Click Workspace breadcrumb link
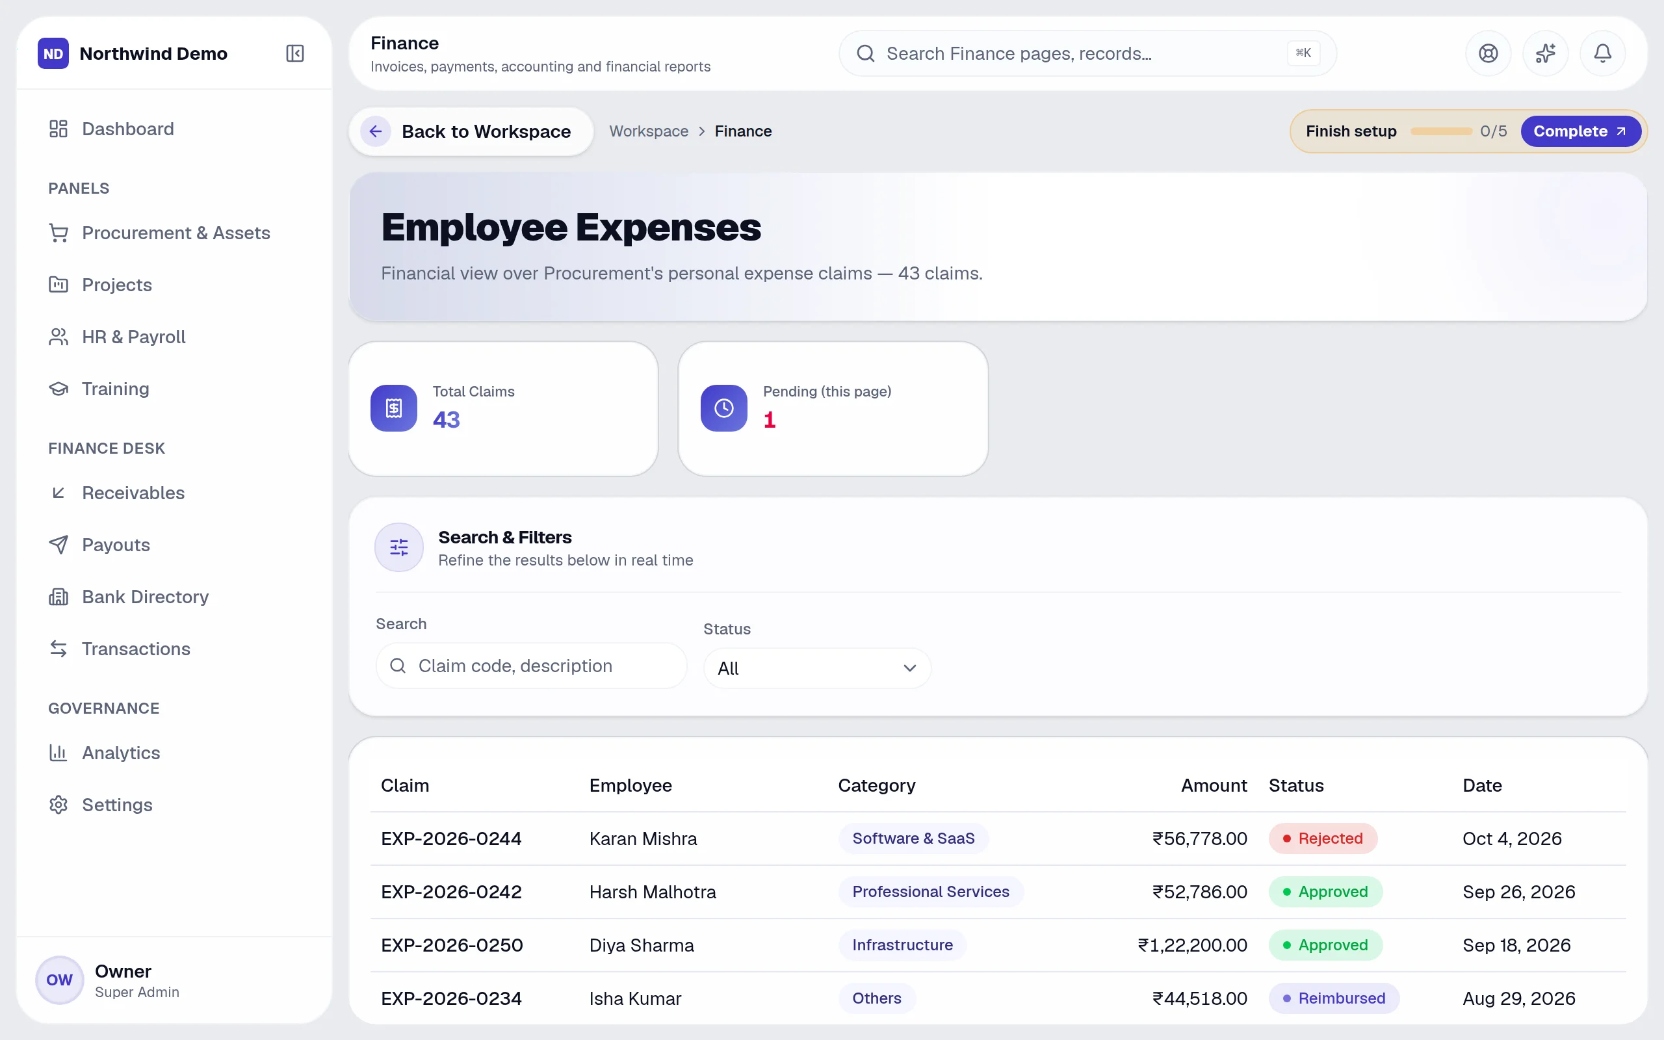Viewport: 1664px width, 1040px height. [649, 131]
